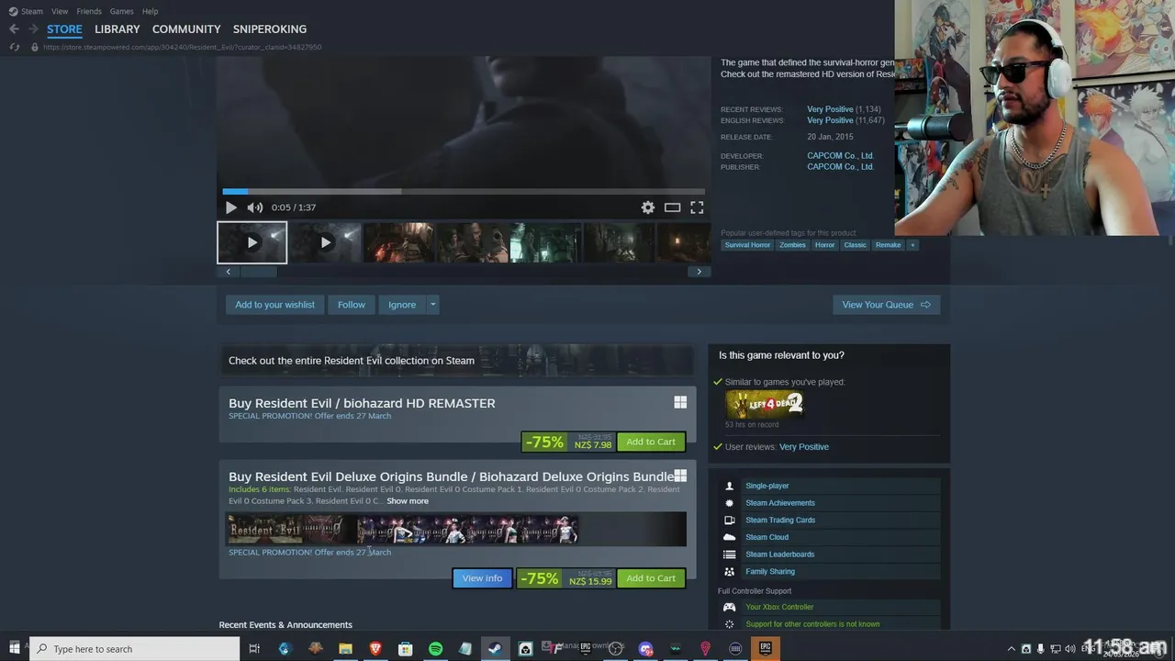Open recent reviews Very Positive link

coord(830,109)
